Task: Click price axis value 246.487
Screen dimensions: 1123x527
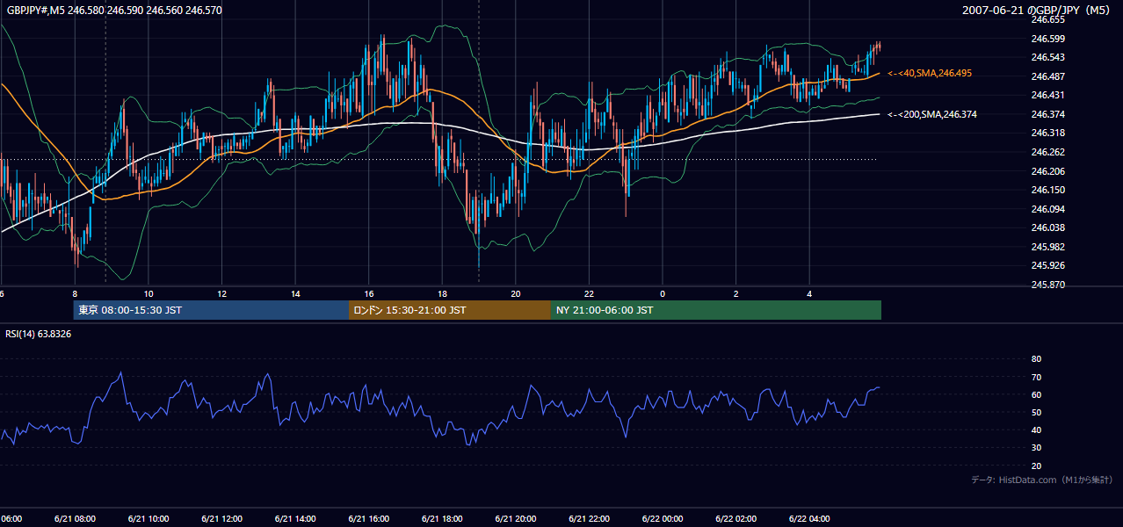Action: coord(1047,76)
